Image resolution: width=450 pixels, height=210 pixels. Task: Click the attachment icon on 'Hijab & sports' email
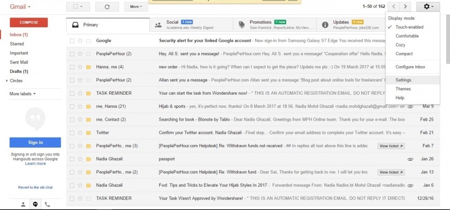coord(410,106)
